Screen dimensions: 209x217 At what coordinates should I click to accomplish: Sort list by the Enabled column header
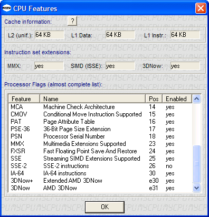coord(177,99)
